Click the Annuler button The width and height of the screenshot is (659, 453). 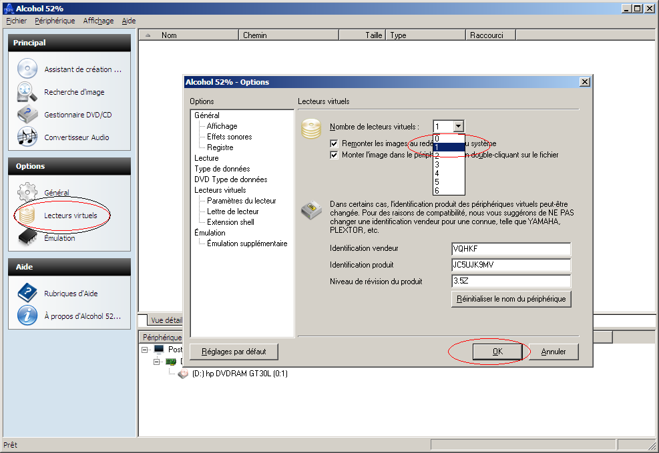tap(554, 352)
